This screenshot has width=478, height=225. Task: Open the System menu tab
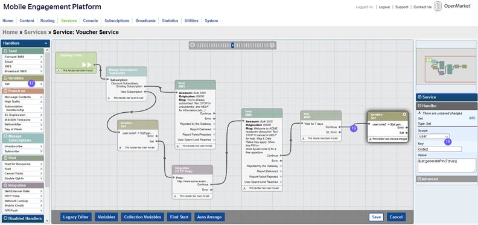click(211, 21)
